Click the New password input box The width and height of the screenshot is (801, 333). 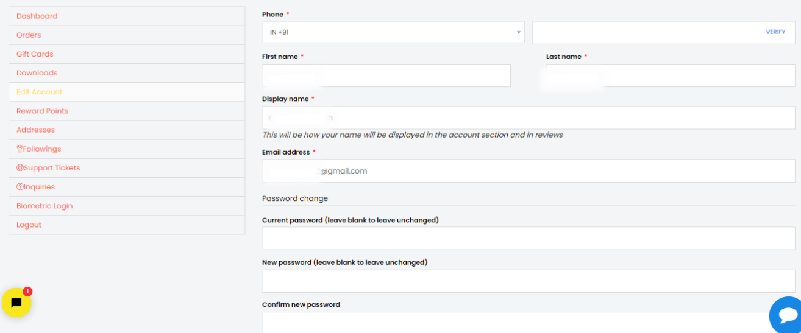(529, 281)
